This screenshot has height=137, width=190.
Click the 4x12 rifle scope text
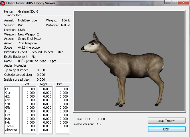[x=29, y=47]
